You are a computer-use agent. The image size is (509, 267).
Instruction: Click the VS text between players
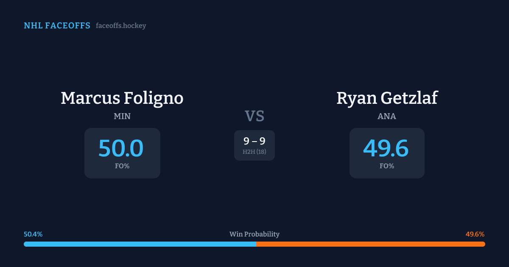255,116
